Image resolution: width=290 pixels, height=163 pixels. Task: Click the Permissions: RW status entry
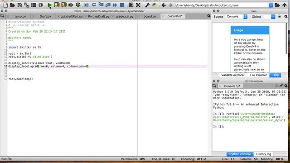pos(133,159)
